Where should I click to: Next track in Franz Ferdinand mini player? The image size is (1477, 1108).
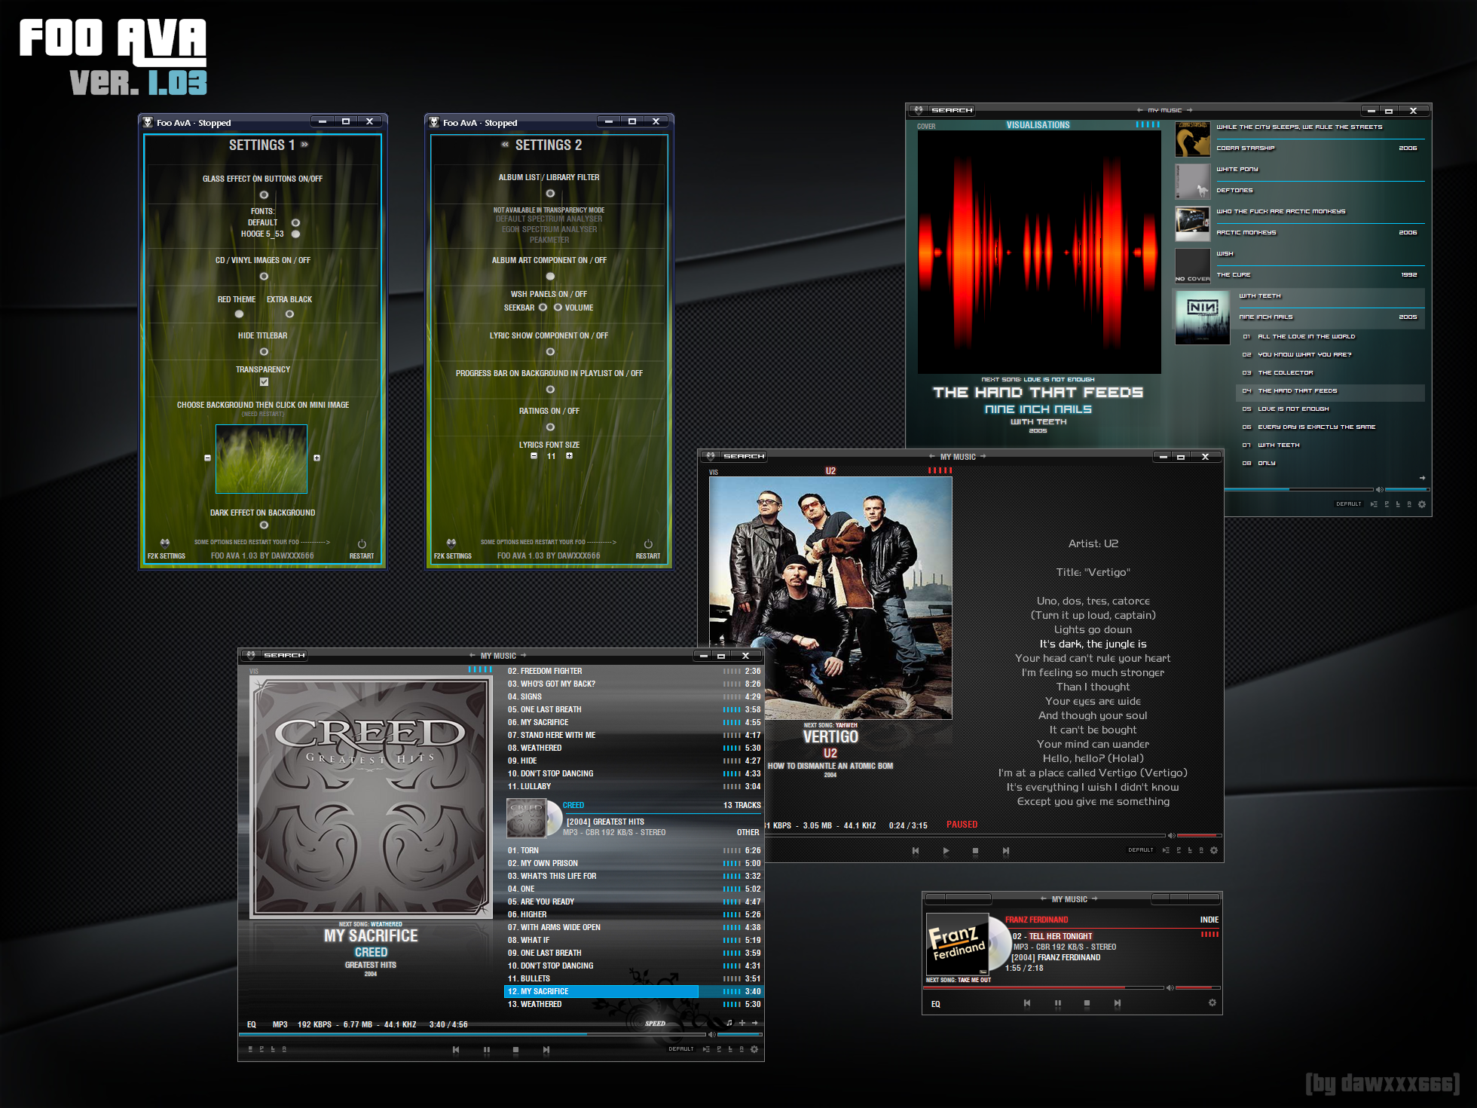click(x=1117, y=1003)
